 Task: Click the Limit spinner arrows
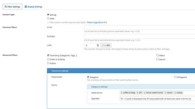(98, 45)
